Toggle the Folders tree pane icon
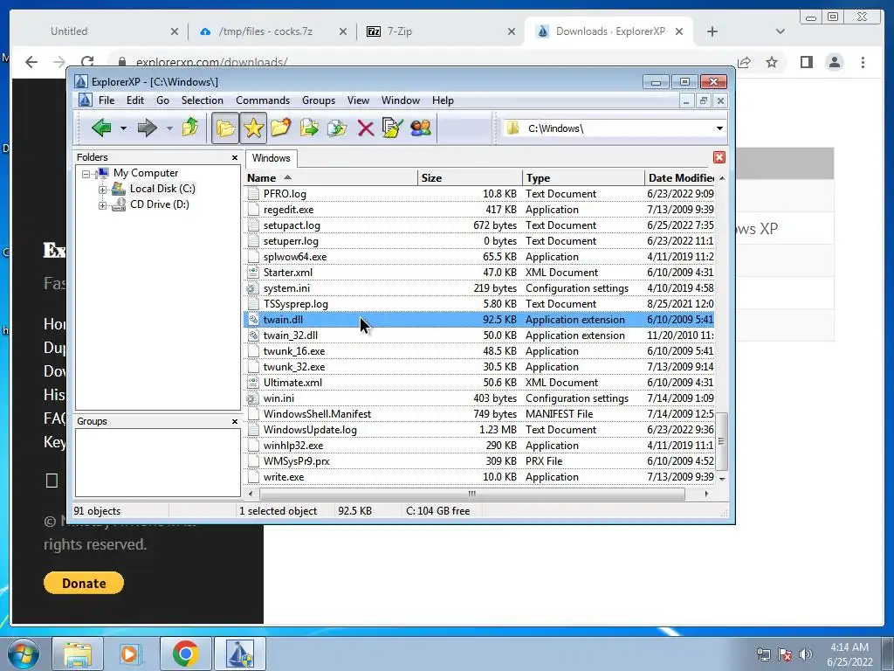 (x=225, y=128)
